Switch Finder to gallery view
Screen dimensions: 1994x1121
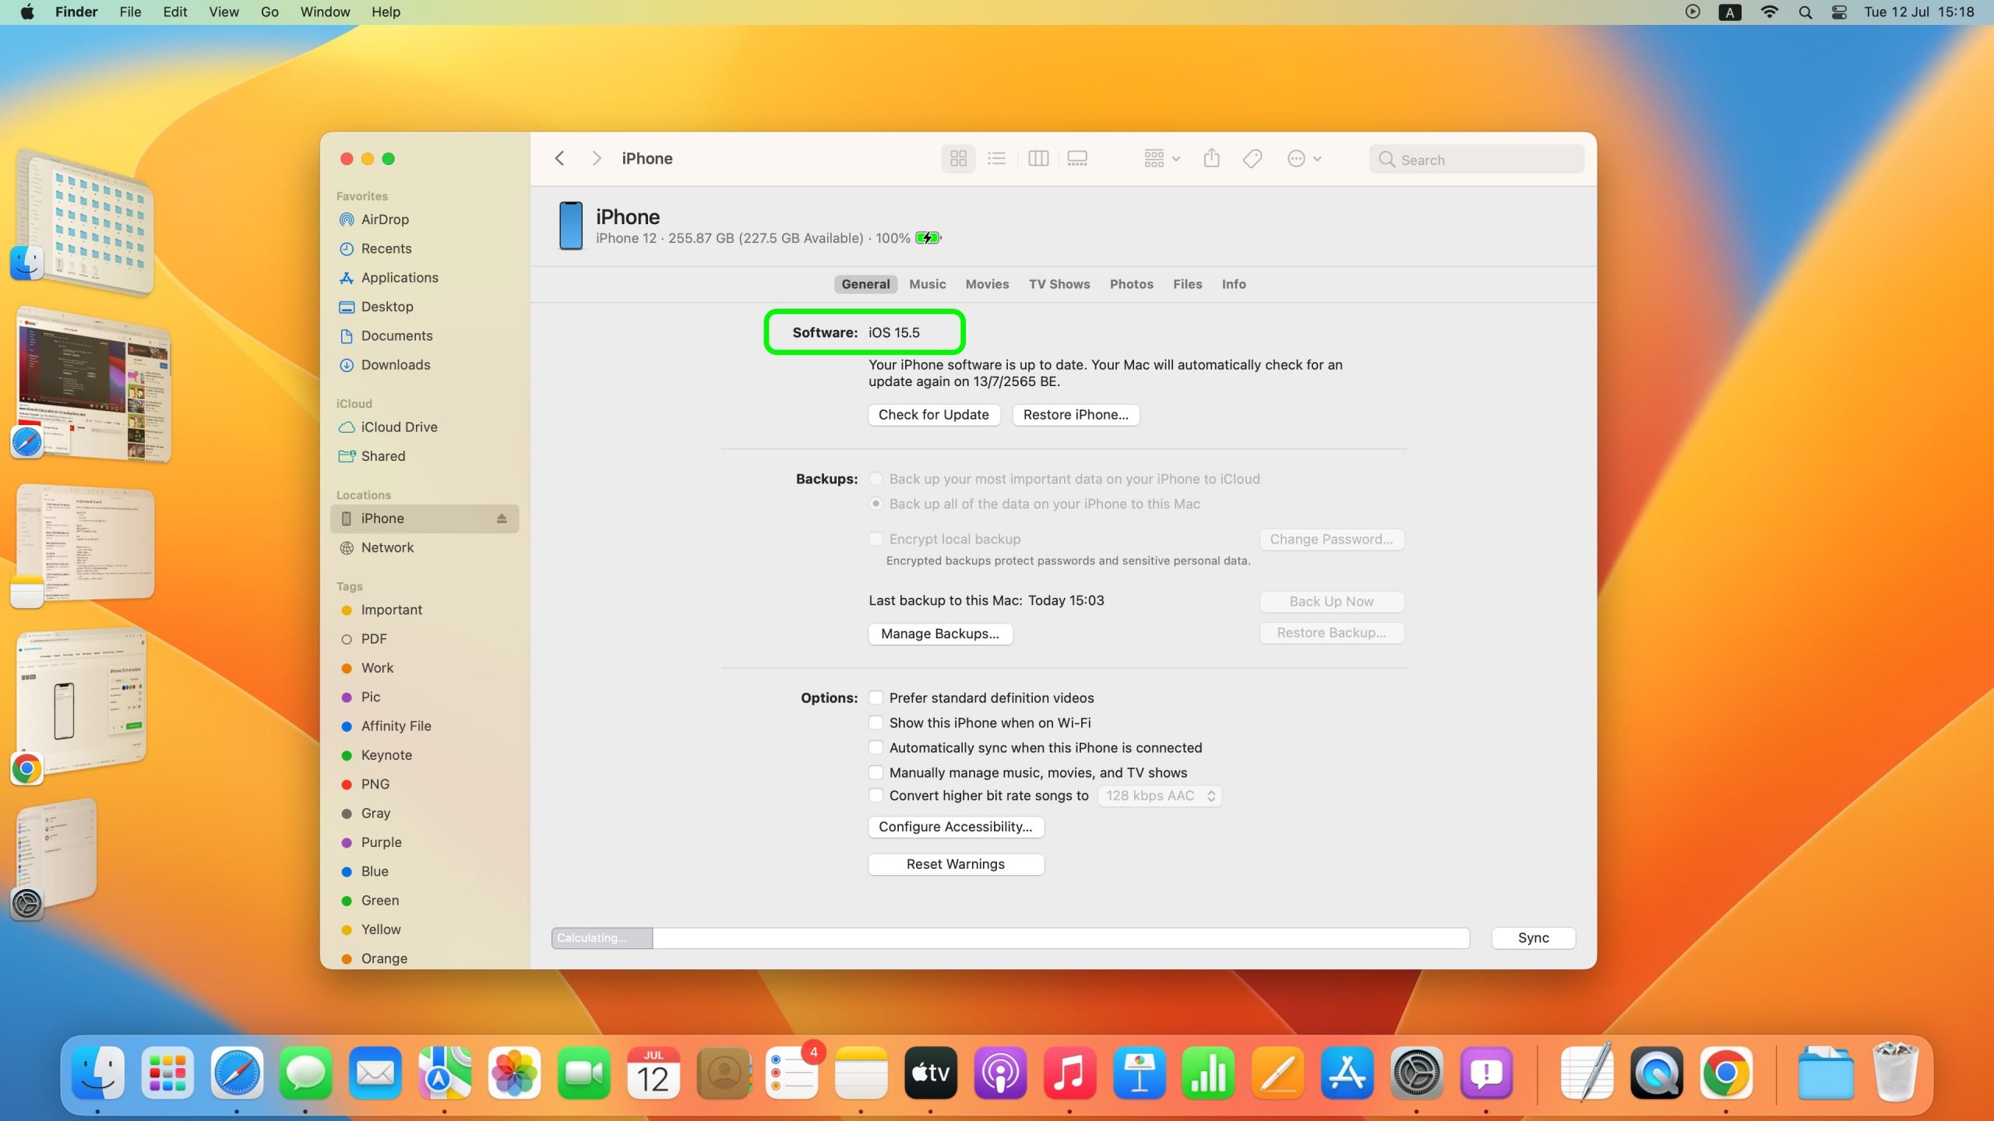[x=1077, y=159]
